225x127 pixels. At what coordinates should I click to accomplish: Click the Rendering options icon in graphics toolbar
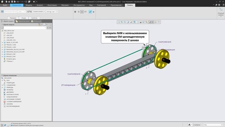click(131, 22)
